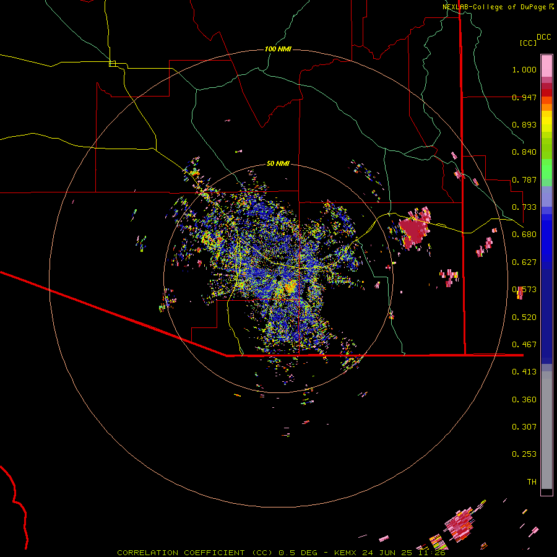Click the small square marker on yellow highway
This screenshot has width=557, height=557.
click(112, 64)
